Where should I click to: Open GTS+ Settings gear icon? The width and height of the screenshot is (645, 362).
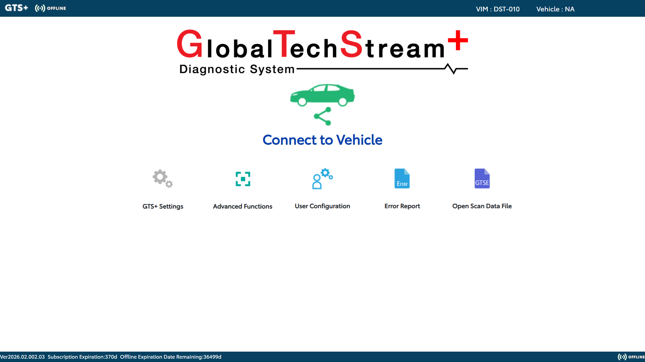[x=163, y=179]
